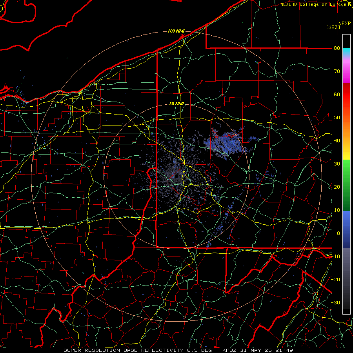This screenshot has width=353, height=353.
Task: Select the 50 value on the dBZ scale
Action: tap(337, 118)
